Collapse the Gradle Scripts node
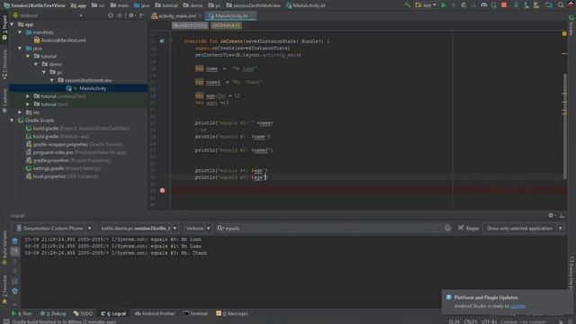The image size is (576, 324). 12,120
